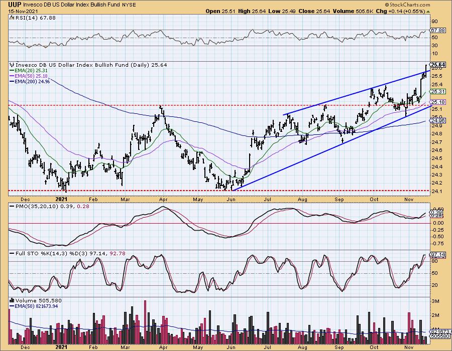The height and width of the screenshot is (351, 452).
Task: Click the Invesco (Daily) 25.64 price legend
Action: pos(91,65)
